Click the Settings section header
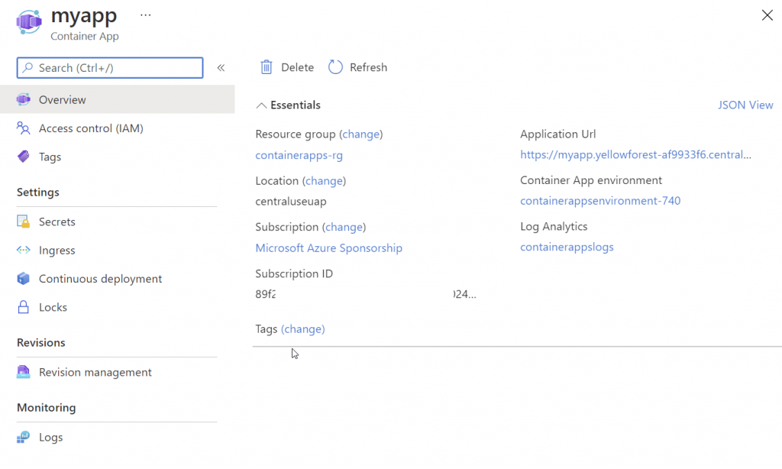The image size is (782, 469). pyautogui.click(x=38, y=192)
